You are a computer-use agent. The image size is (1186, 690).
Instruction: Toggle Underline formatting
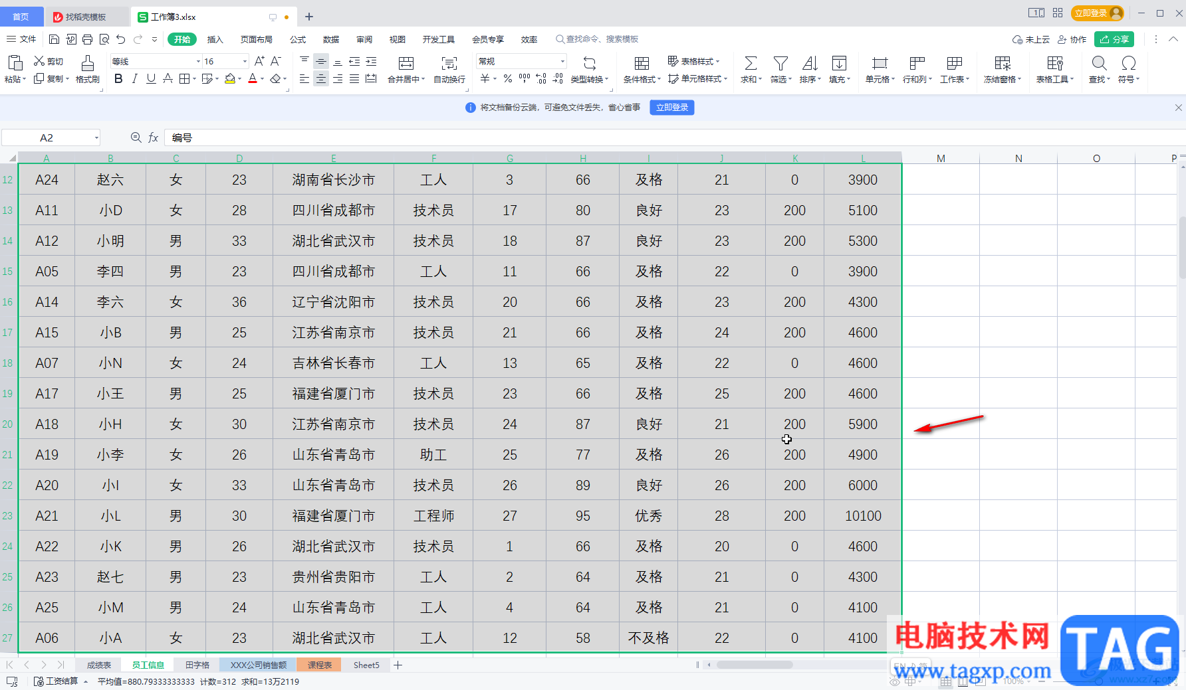click(x=151, y=79)
